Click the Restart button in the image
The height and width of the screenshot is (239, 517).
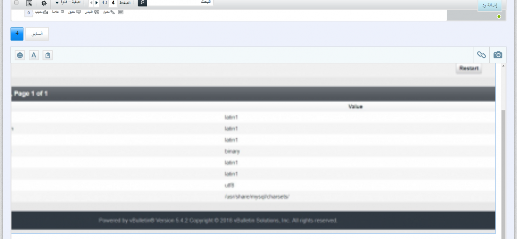[x=469, y=68]
